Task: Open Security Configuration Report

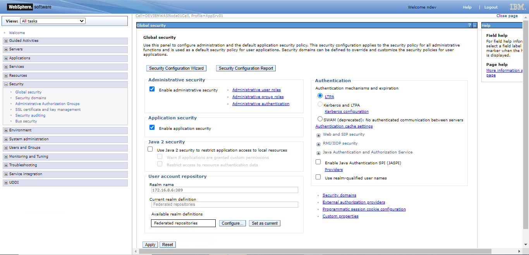Action: [x=246, y=68]
